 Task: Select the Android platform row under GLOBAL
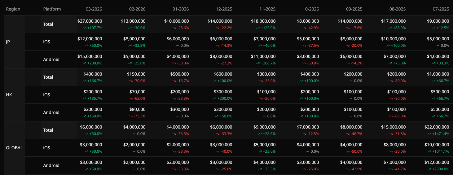coord(51,165)
